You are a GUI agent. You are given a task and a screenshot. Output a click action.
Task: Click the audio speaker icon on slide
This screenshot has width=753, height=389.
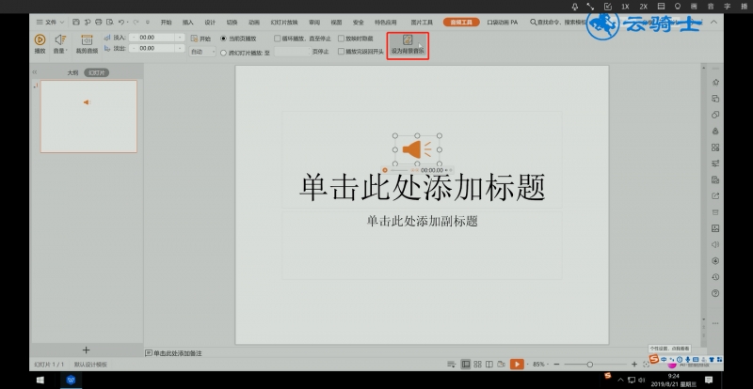(x=417, y=149)
